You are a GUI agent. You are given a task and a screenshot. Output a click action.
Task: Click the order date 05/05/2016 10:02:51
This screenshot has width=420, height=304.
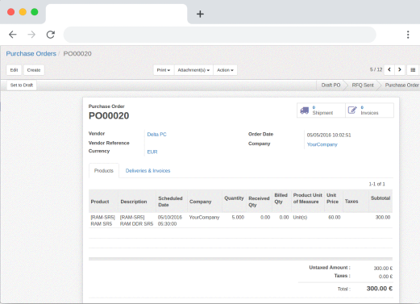point(329,135)
